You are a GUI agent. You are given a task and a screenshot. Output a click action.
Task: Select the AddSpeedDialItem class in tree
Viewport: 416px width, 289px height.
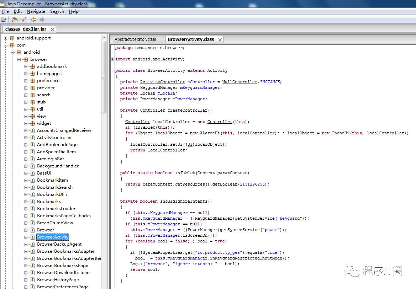tap(56, 152)
